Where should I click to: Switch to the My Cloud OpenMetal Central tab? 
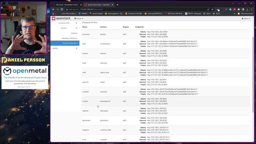(x=67, y=5)
